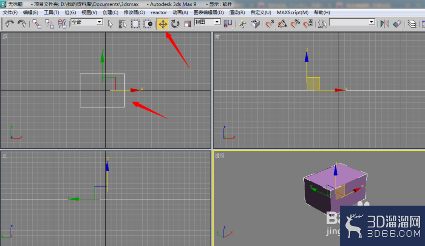Open the 自定义(U) menu

[x=261, y=12]
